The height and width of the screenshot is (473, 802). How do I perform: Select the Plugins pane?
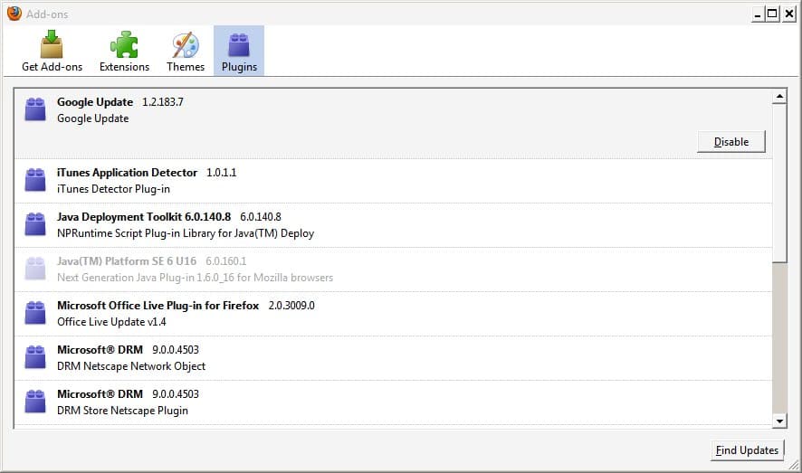(x=239, y=51)
